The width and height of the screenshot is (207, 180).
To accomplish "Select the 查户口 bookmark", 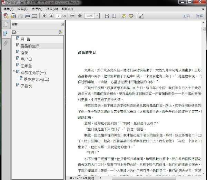I will (x=26, y=59).
